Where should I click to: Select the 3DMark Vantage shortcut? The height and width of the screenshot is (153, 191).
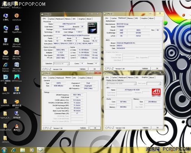pyautogui.click(x=6, y=55)
